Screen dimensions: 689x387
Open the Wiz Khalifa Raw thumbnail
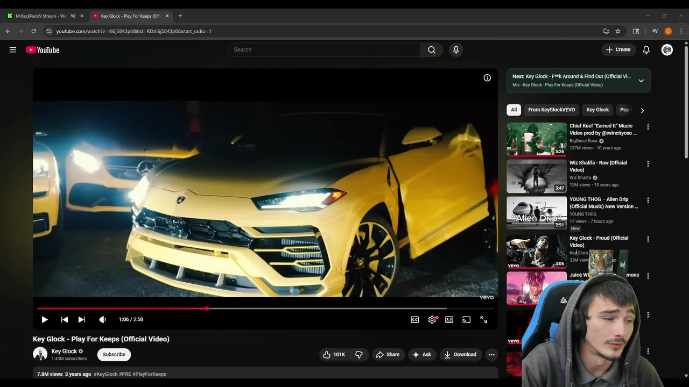[x=537, y=176]
